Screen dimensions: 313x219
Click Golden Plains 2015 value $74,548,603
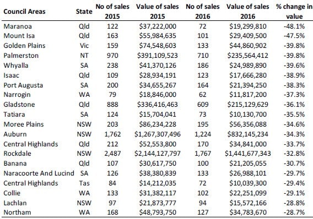[158, 46]
